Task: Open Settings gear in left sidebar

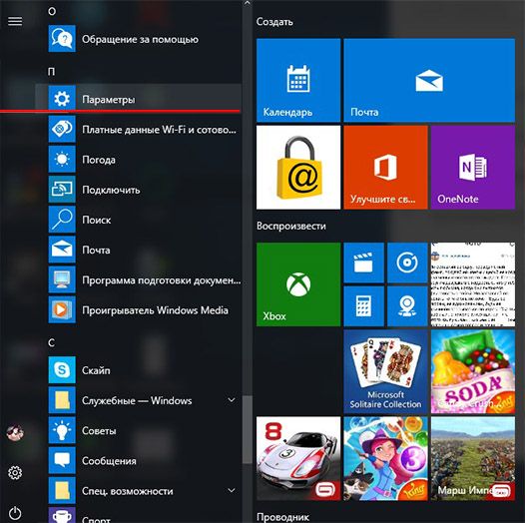Action: [15, 473]
